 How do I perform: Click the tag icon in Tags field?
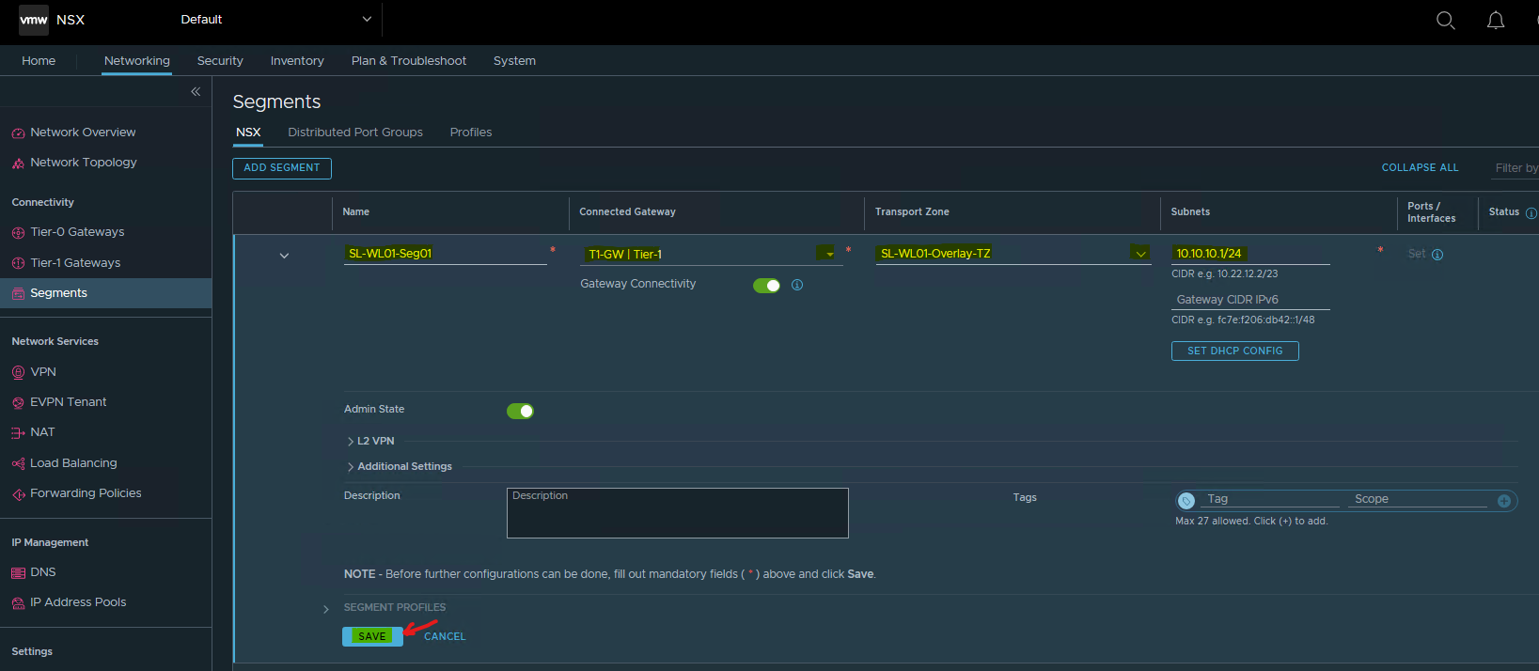1186,501
